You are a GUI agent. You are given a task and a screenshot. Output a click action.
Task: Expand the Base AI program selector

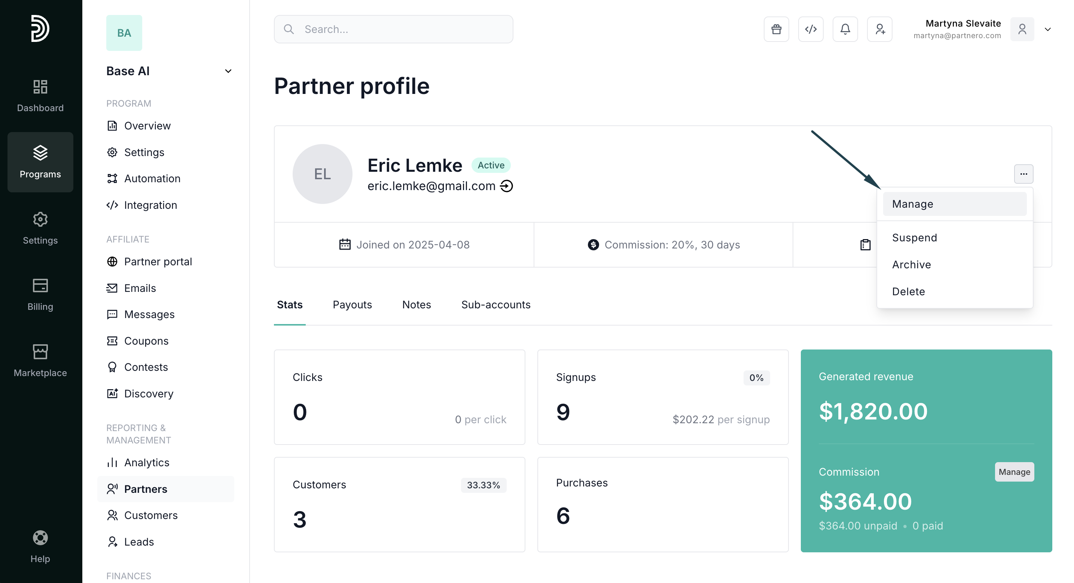(x=228, y=71)
